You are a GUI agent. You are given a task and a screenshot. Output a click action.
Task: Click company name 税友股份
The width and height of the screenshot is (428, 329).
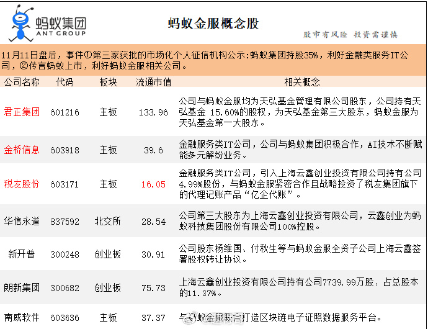coord(22,184)
